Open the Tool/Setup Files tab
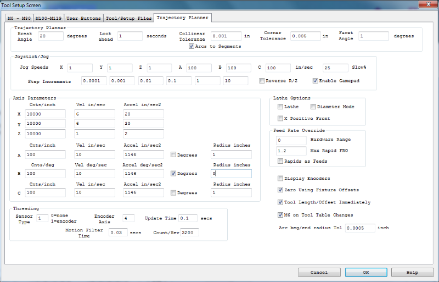This screenshot has width=439, height=282. [x=128, y=18]
